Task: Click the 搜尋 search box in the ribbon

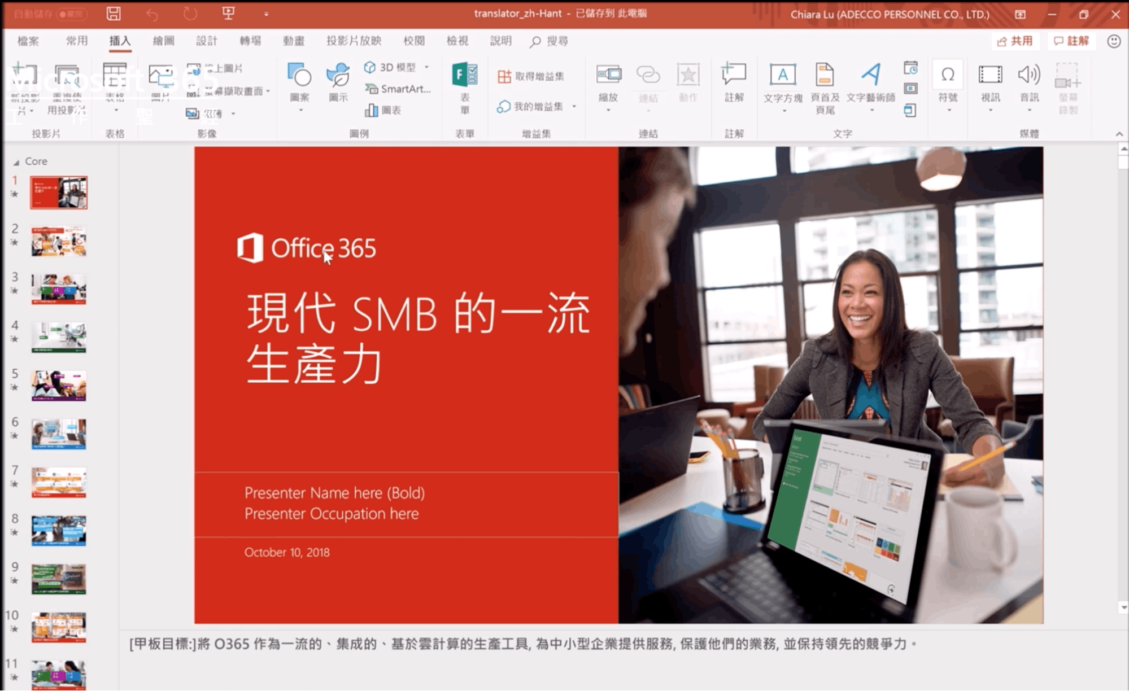Action: pyautogui.click(x=550, y=41)
